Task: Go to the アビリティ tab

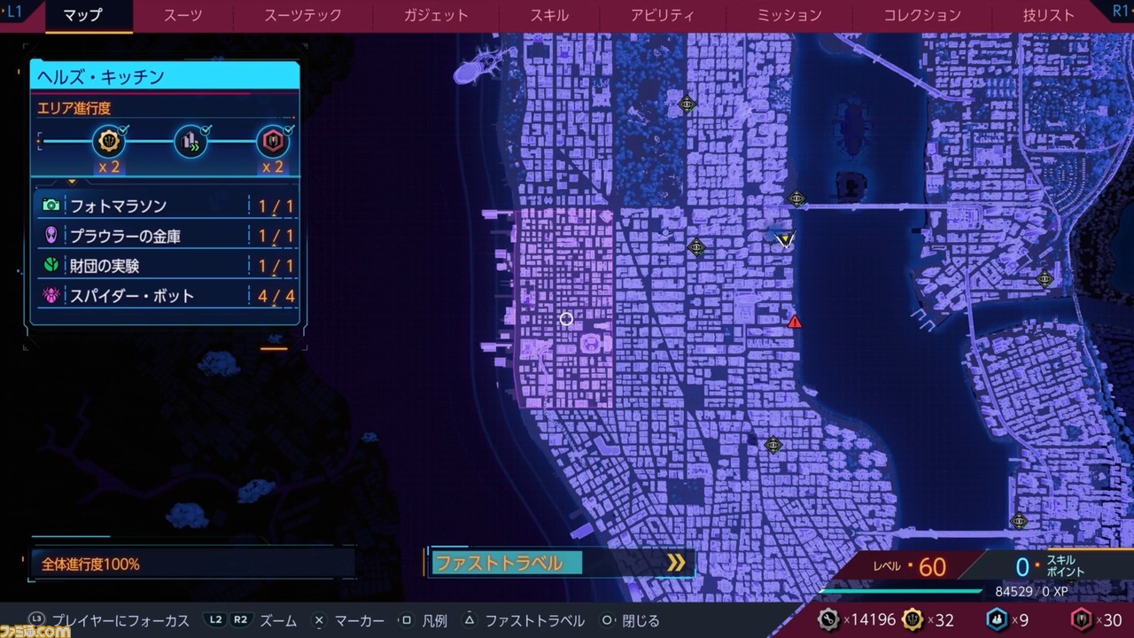Action: pyautogui.click(x=663, y=15)
